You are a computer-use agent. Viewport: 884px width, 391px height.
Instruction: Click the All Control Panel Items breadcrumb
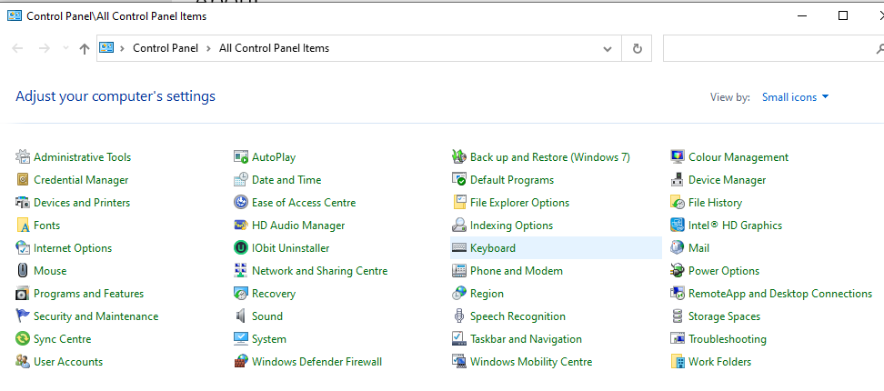[274, 48]
